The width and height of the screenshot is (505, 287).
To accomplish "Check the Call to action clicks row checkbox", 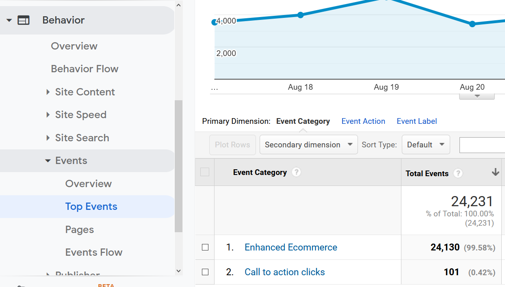I will (205, 272).
